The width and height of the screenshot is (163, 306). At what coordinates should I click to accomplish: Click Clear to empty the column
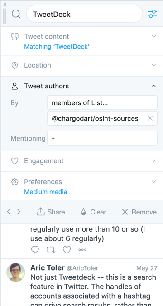[94, 212]
